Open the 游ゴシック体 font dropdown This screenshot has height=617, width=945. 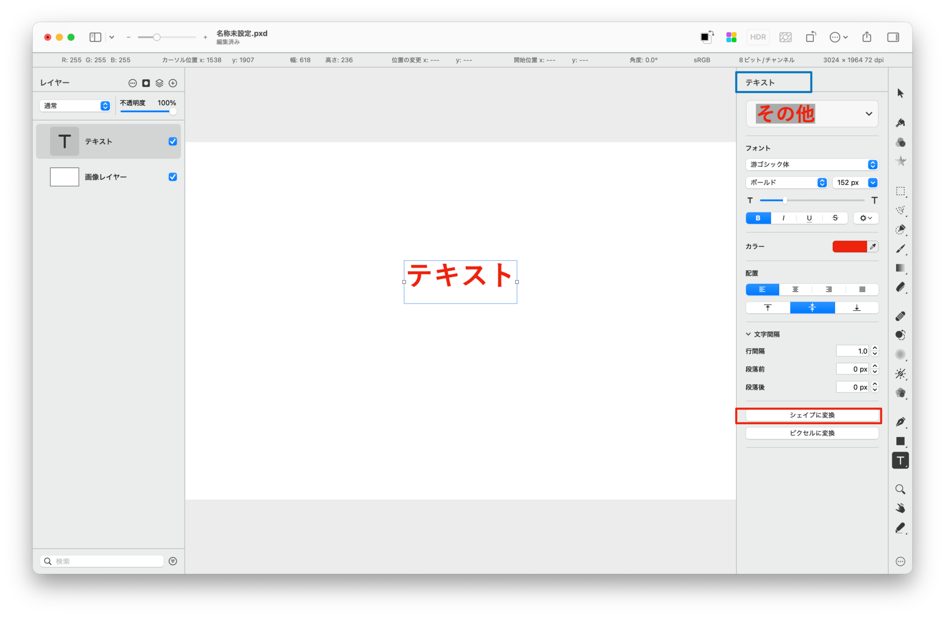point(812,164)
